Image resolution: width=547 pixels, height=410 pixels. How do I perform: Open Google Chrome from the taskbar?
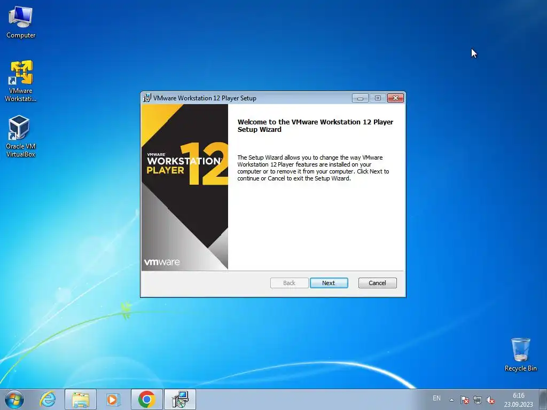click(146, 399)
